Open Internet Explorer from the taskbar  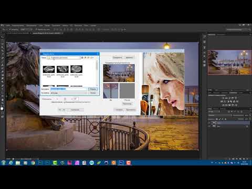pos(11,163)
